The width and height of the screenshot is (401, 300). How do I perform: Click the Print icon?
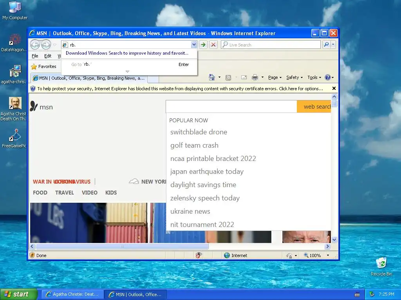255,77
